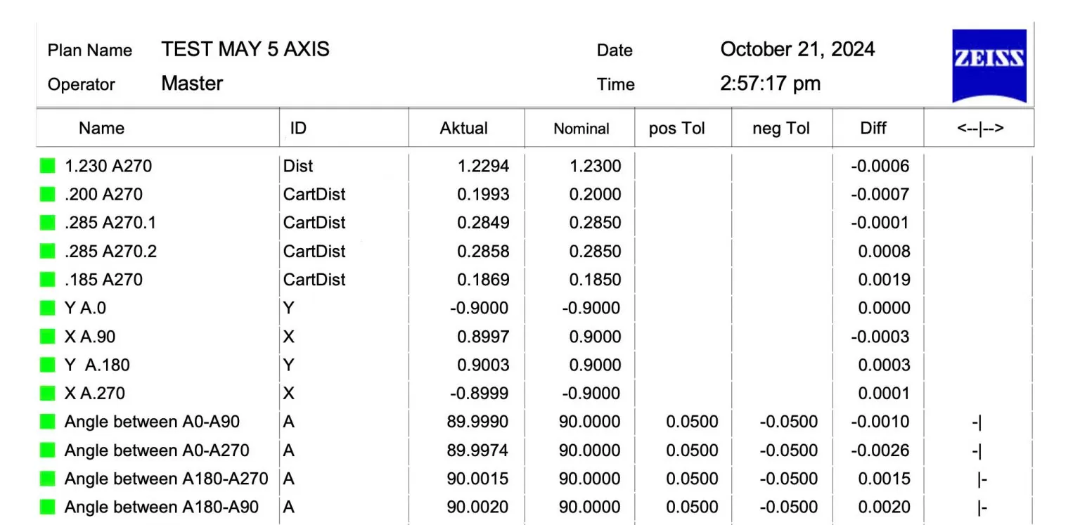Click green status square for 1.230 A270
The width and height of the screenshot is (1080, 525).
(x=48, y=167)
